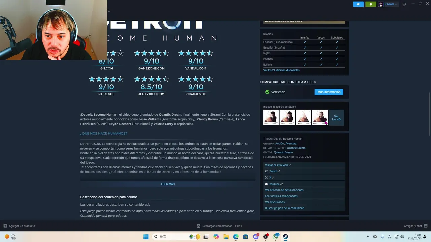Open the Acción genre link
431x242 pixels.
[279, 144]
